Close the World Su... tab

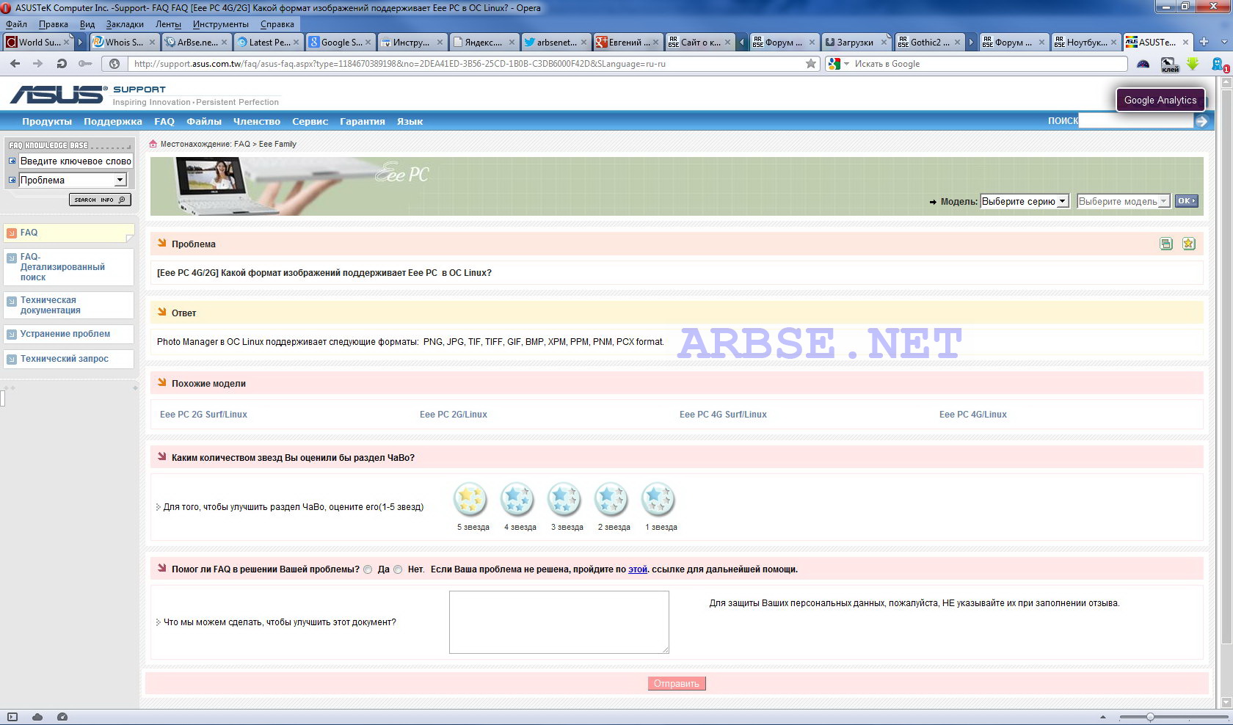point(67,43)
